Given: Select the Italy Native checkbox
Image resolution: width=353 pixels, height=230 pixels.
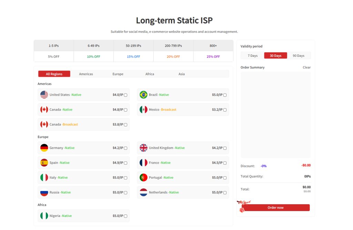Looking at the screenshot, I should tap(125, 178).
